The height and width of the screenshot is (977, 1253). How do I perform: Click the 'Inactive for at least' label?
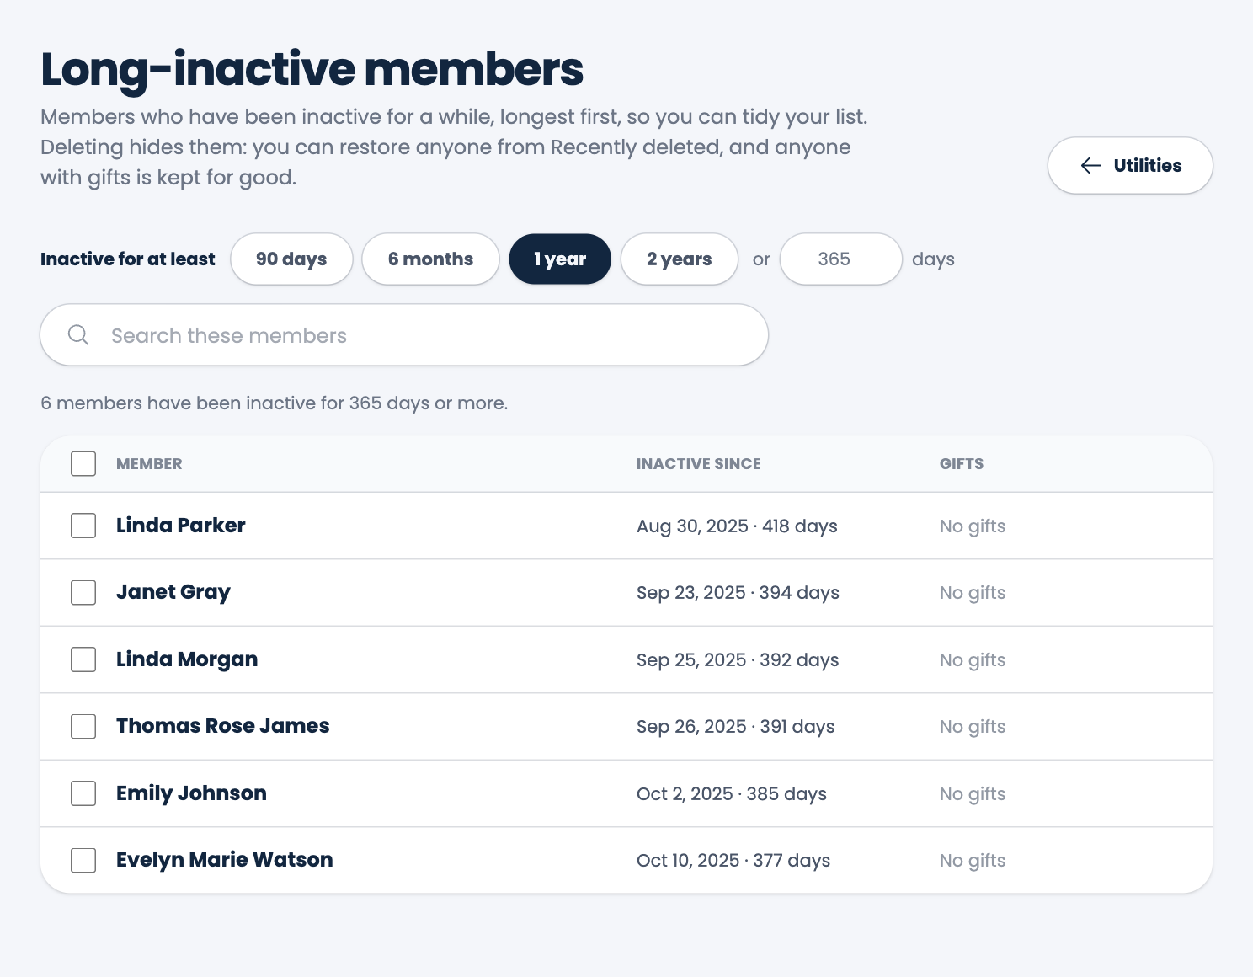click(x=128, y=259)
